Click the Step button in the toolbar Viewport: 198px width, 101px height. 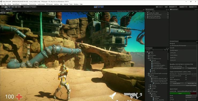tap(102, 7)
